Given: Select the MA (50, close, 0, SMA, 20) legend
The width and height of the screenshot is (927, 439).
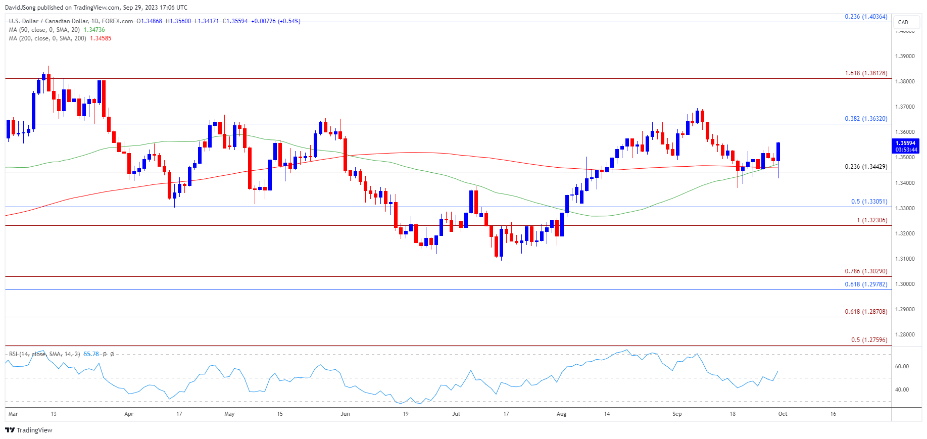Looking at the screenshot, I should tap(44, 30).
